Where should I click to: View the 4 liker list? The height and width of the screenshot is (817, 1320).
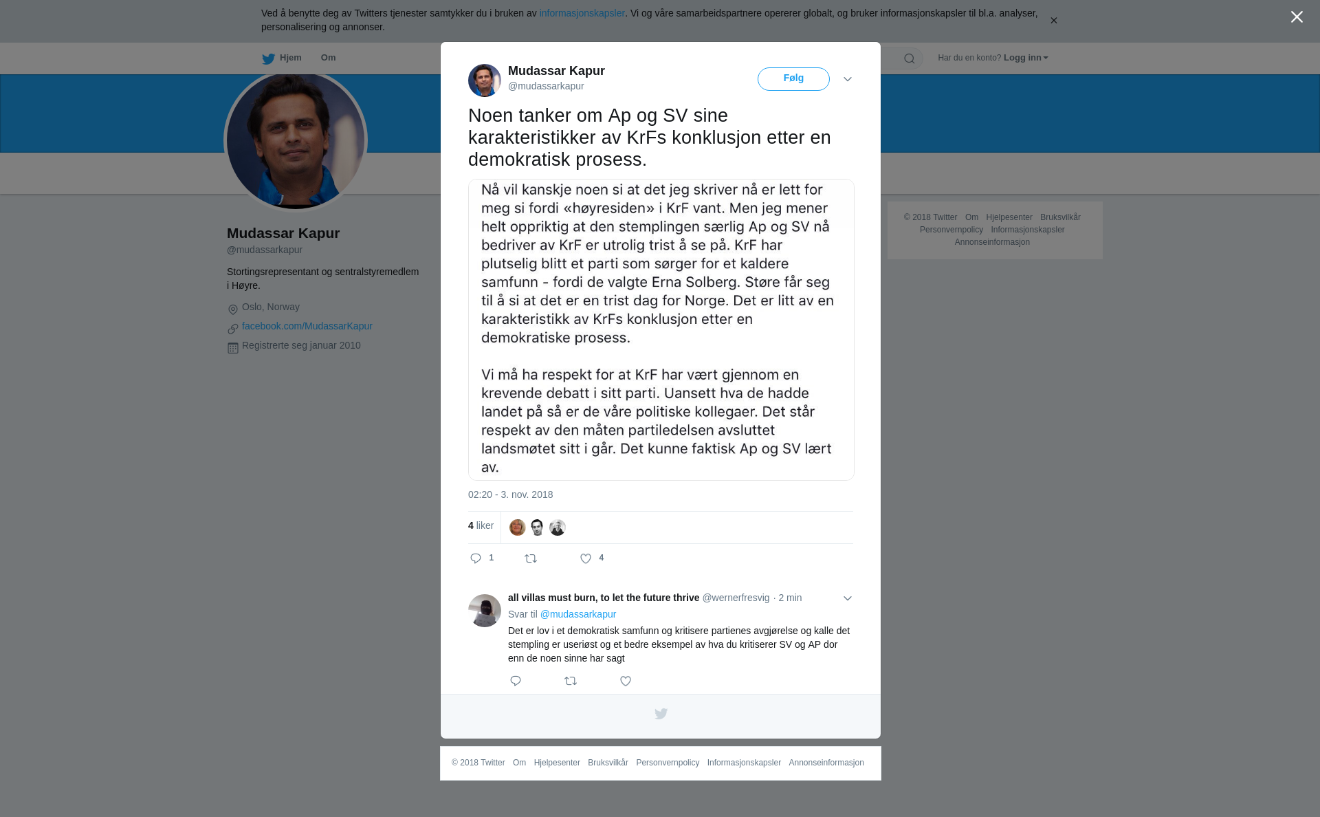(481, 525)
